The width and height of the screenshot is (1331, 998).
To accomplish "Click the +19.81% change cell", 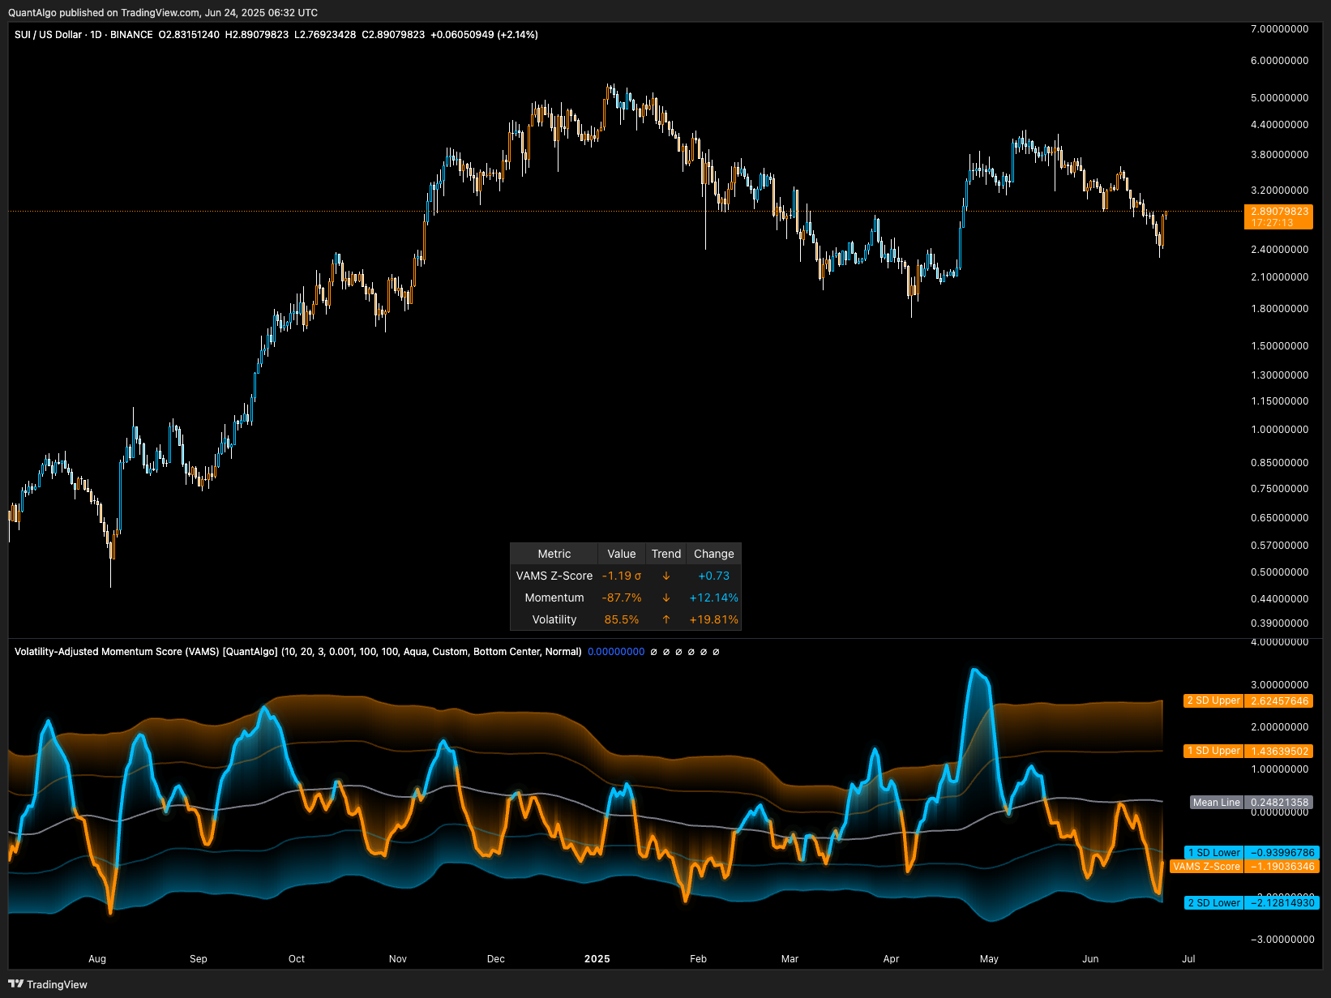I will [x=714, y=619].
